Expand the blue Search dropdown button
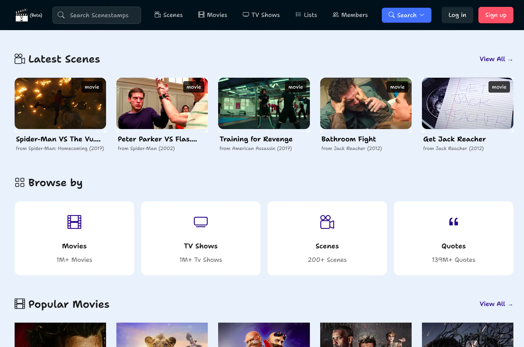The width and height of the screenshot is (524, 347). tap(406, 15)
